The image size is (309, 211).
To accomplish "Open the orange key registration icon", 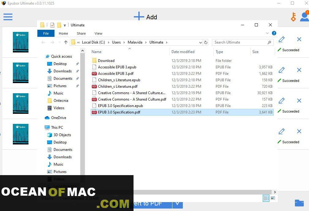I will point(293,17).
